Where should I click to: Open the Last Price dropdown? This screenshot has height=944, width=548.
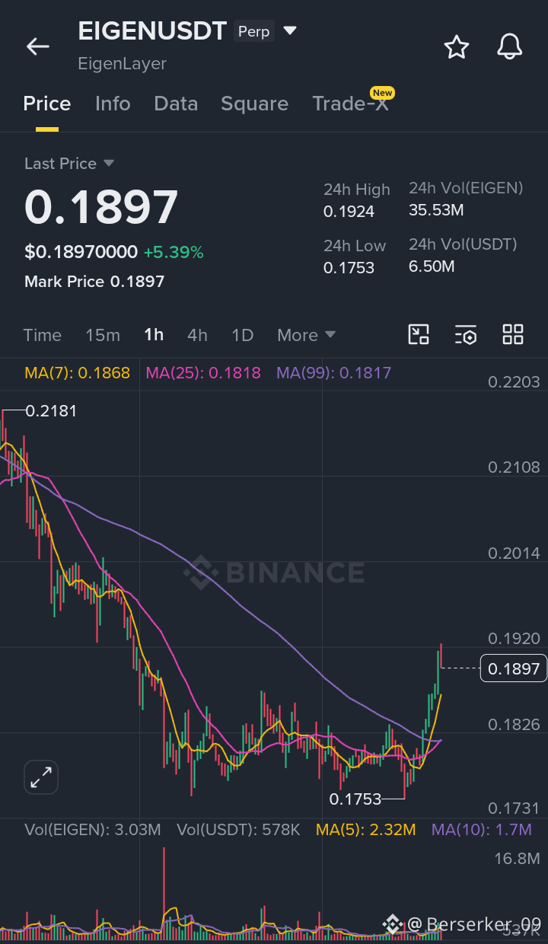(69, 164)
